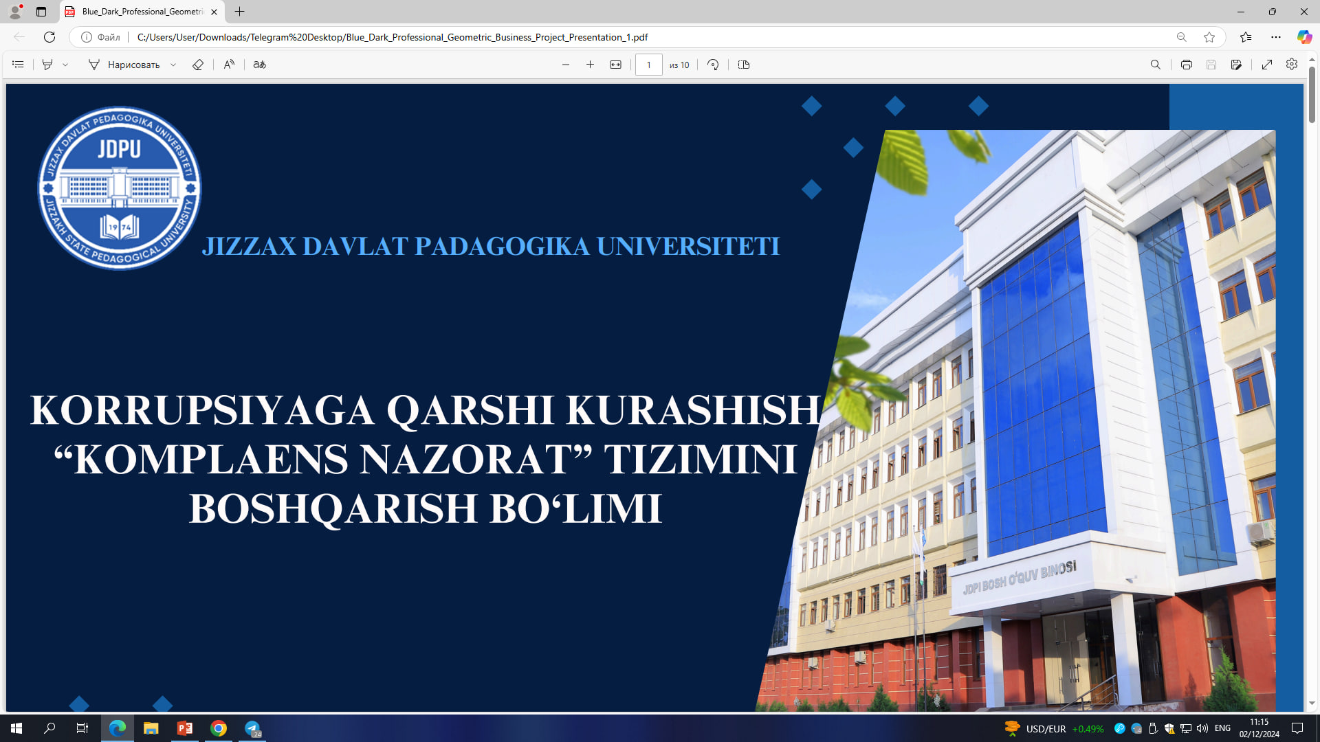Viewport: 1320px width, 742px height.
Task: Click the scrollbar up arrow
Action: [x=1312, y=60]
